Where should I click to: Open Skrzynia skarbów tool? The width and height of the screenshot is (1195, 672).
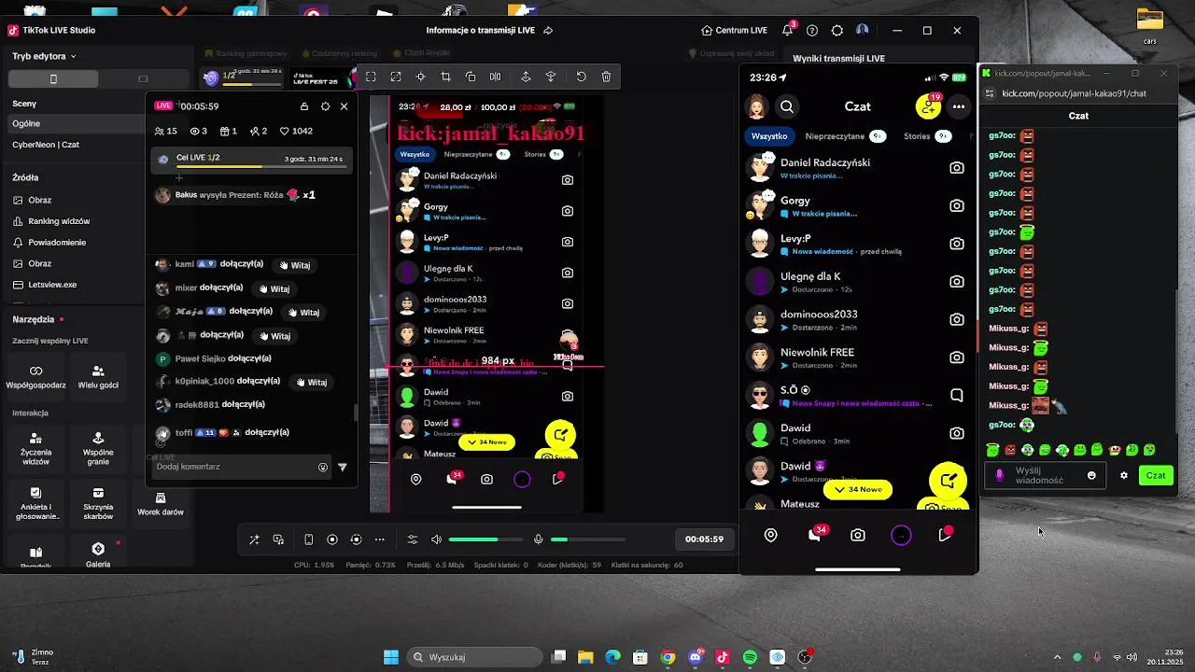[x=98, y=504]
